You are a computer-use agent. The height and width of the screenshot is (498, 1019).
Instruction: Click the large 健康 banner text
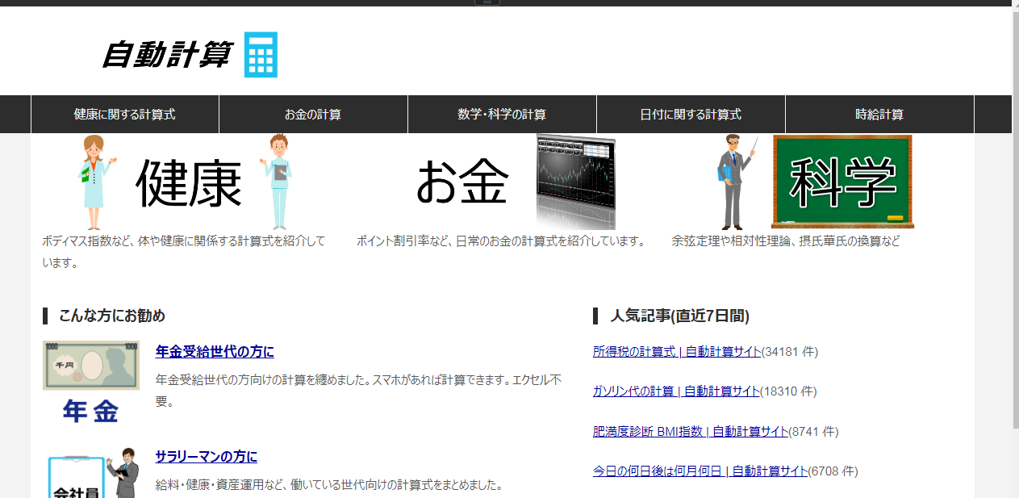pyautogui.click(x=189, y=184)
